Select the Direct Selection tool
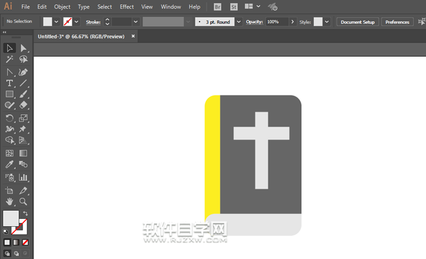Viewport: 426px width, 259px height. point(24,48)
